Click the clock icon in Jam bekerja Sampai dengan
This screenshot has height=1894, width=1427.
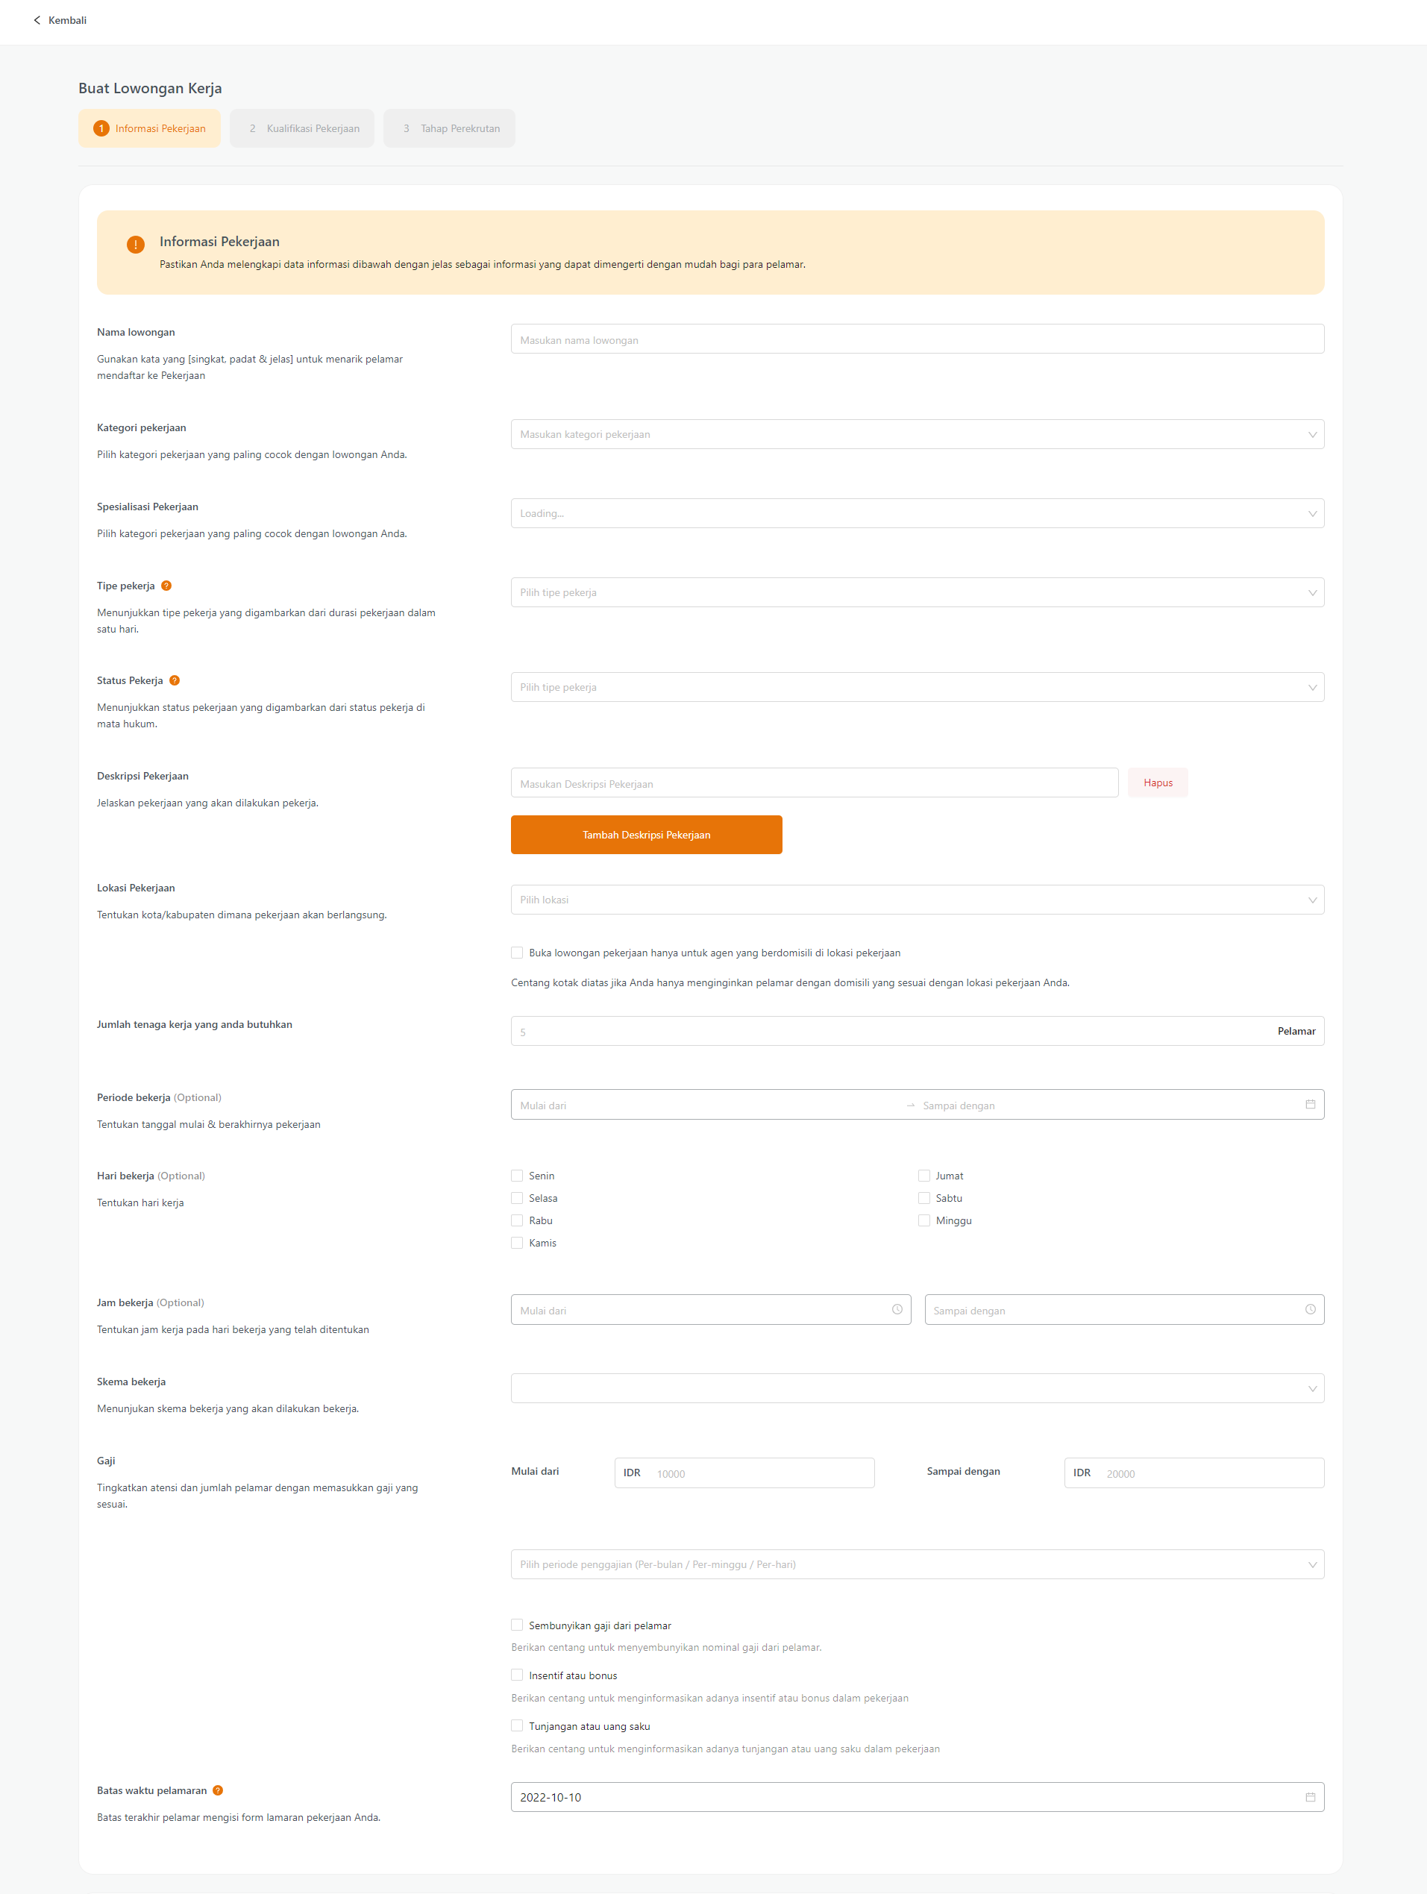point(1310,1309)
